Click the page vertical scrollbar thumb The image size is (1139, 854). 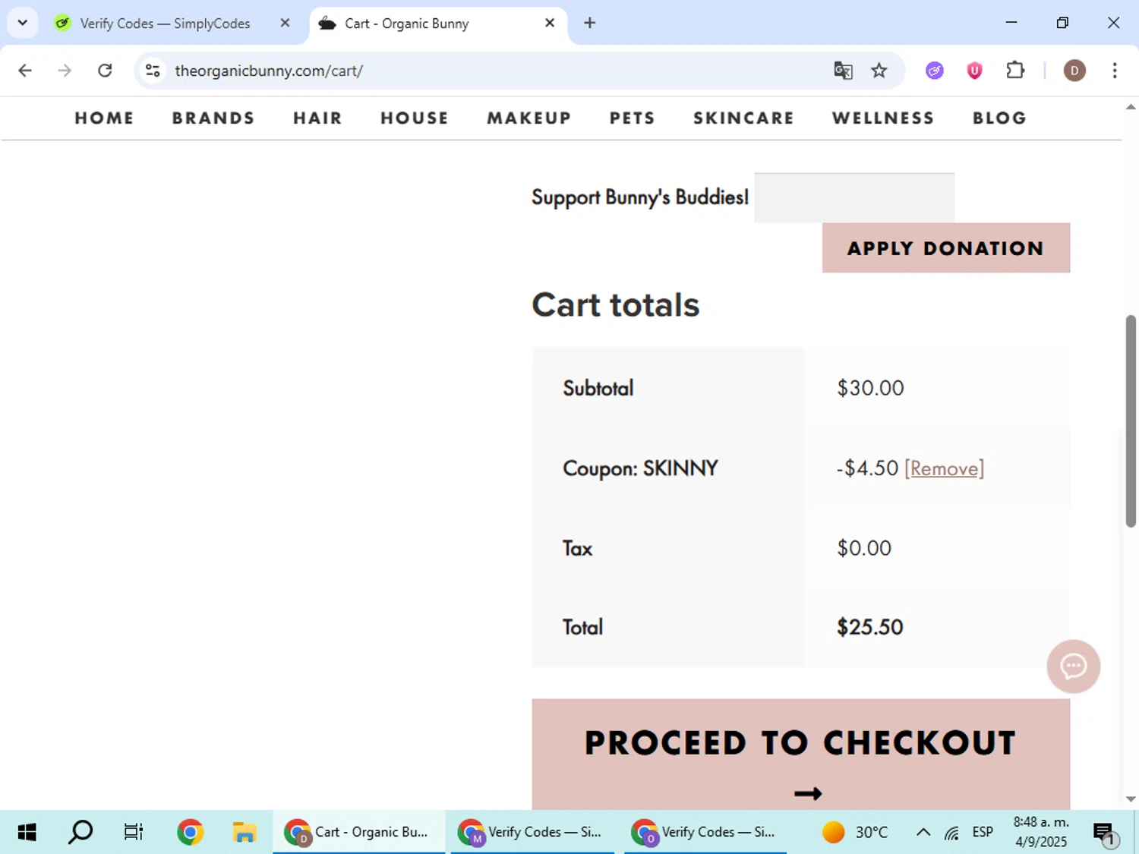point(1131,421)
